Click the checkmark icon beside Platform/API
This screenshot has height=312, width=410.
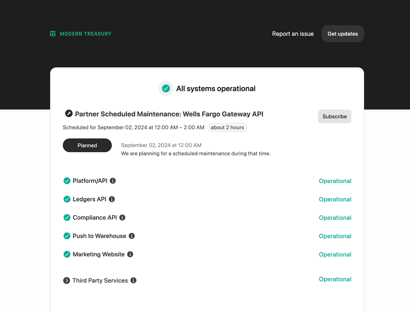(x=67, y=181)
